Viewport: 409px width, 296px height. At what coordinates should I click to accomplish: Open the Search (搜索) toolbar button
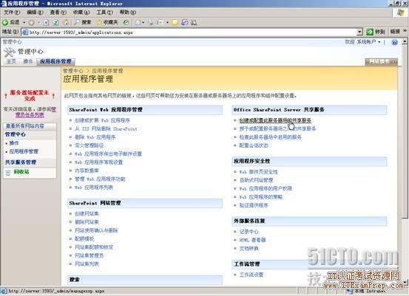pos(82,22)
